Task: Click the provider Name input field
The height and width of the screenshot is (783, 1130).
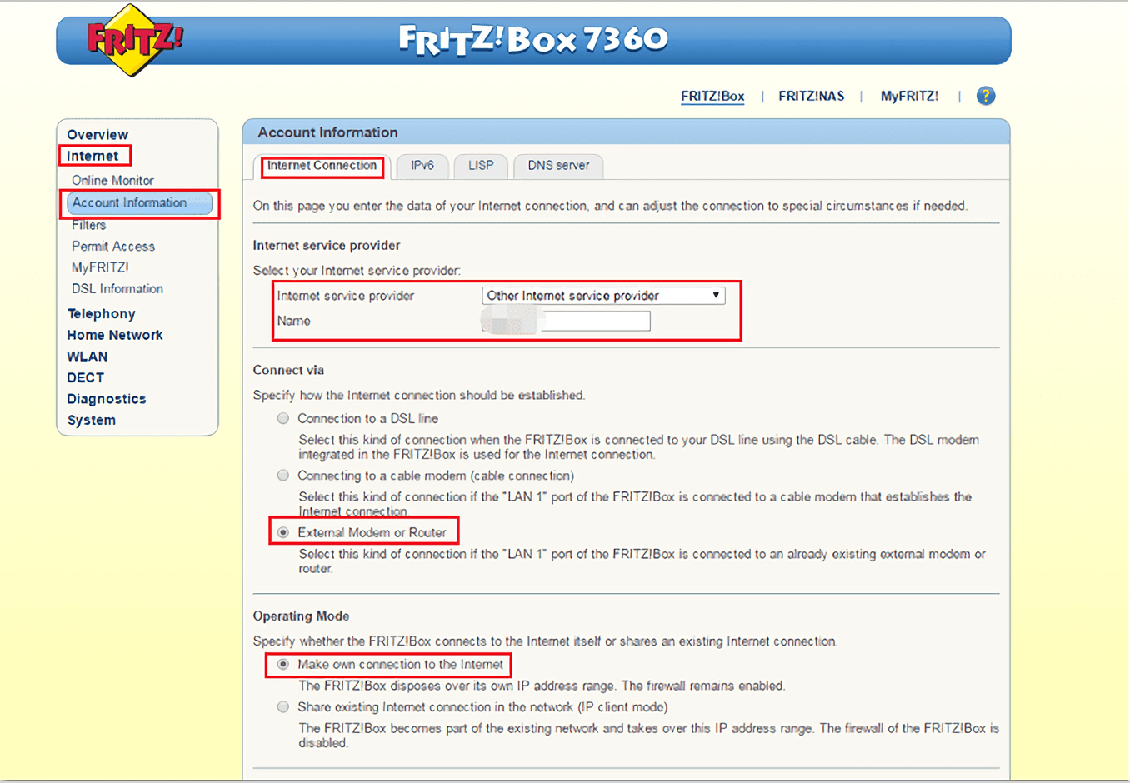Action: click(x=567, y=322)
